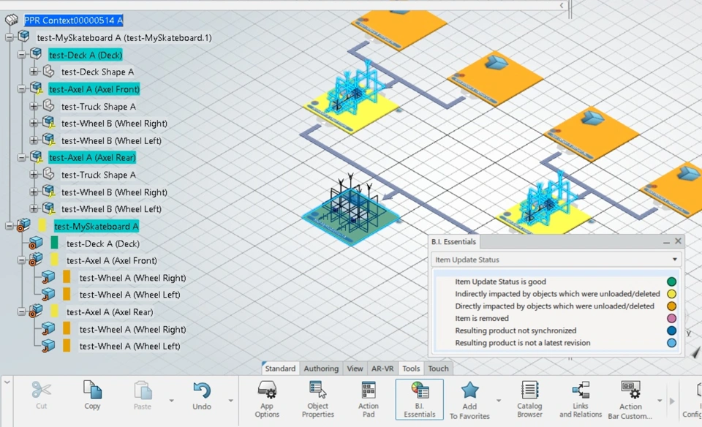The image size is (702, 427).
Task: Collapse lower test-MySkateboard A manufacturing node
Action: [x=9, y=226]
